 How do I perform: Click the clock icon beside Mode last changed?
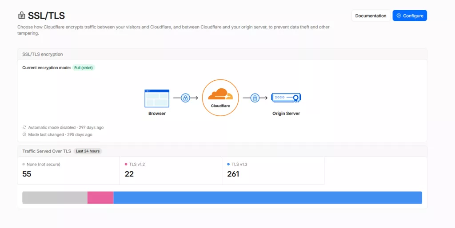pyautogui.click(x=24, y=134)
